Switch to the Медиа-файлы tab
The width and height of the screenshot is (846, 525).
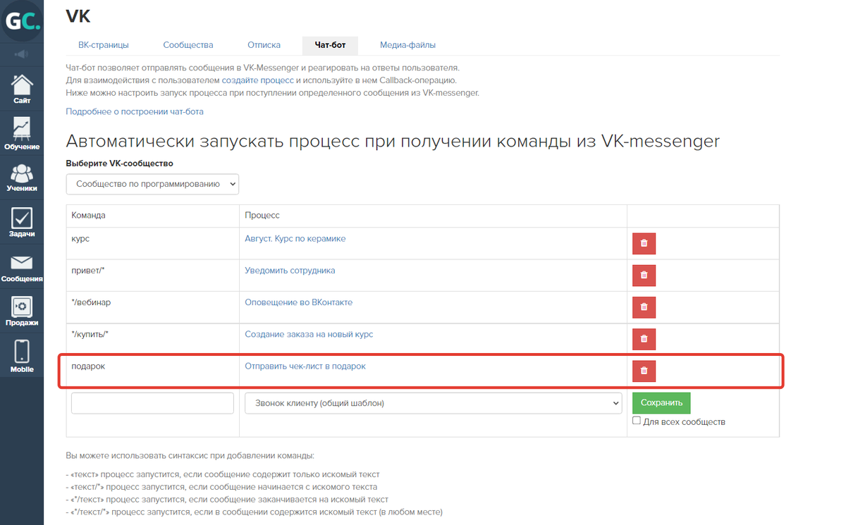(407, 45)
